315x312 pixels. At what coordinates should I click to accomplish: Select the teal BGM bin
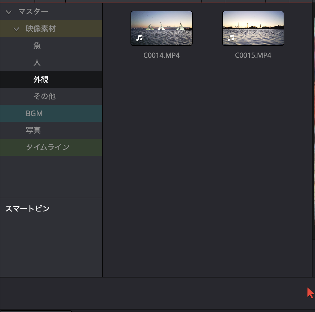(x=34, y=113)
